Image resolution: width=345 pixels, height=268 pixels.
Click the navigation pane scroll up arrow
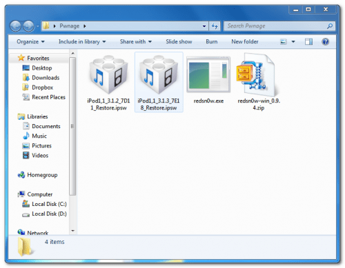(x=72, y=53)
